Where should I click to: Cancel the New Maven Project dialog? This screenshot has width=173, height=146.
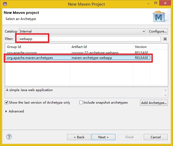[156, 137]
